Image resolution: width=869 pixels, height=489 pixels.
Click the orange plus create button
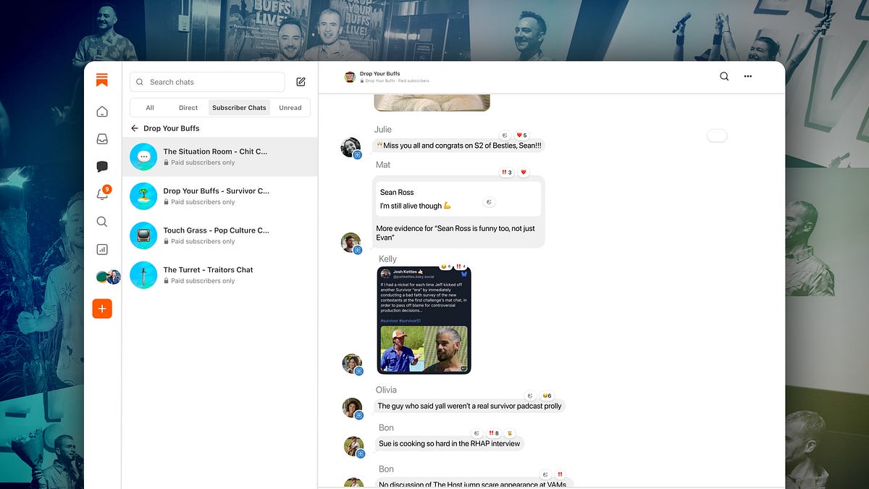point(102,309)
